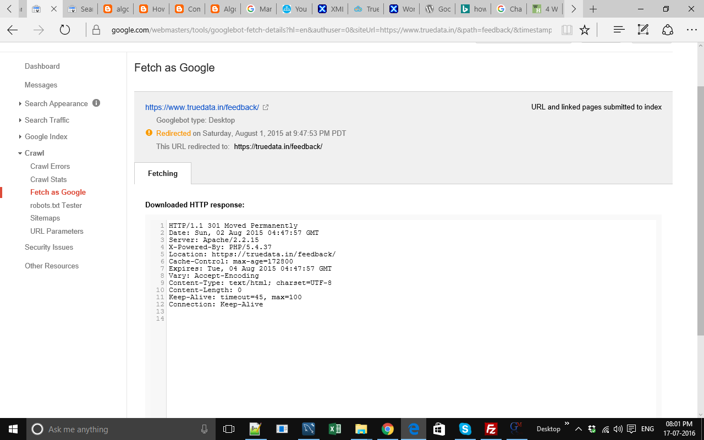Viewport: 704px width, 440px height.
Task: Switch to the Fetching tab
Action: 163,173
